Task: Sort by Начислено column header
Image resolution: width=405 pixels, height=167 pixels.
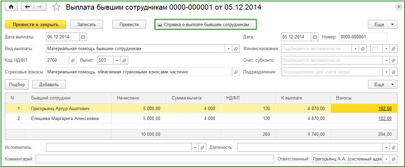Action: [x=138, y=98]
